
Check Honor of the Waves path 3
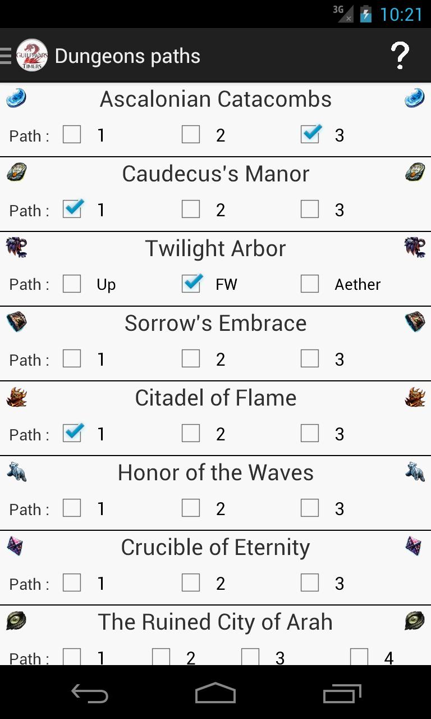click(310, 508)
